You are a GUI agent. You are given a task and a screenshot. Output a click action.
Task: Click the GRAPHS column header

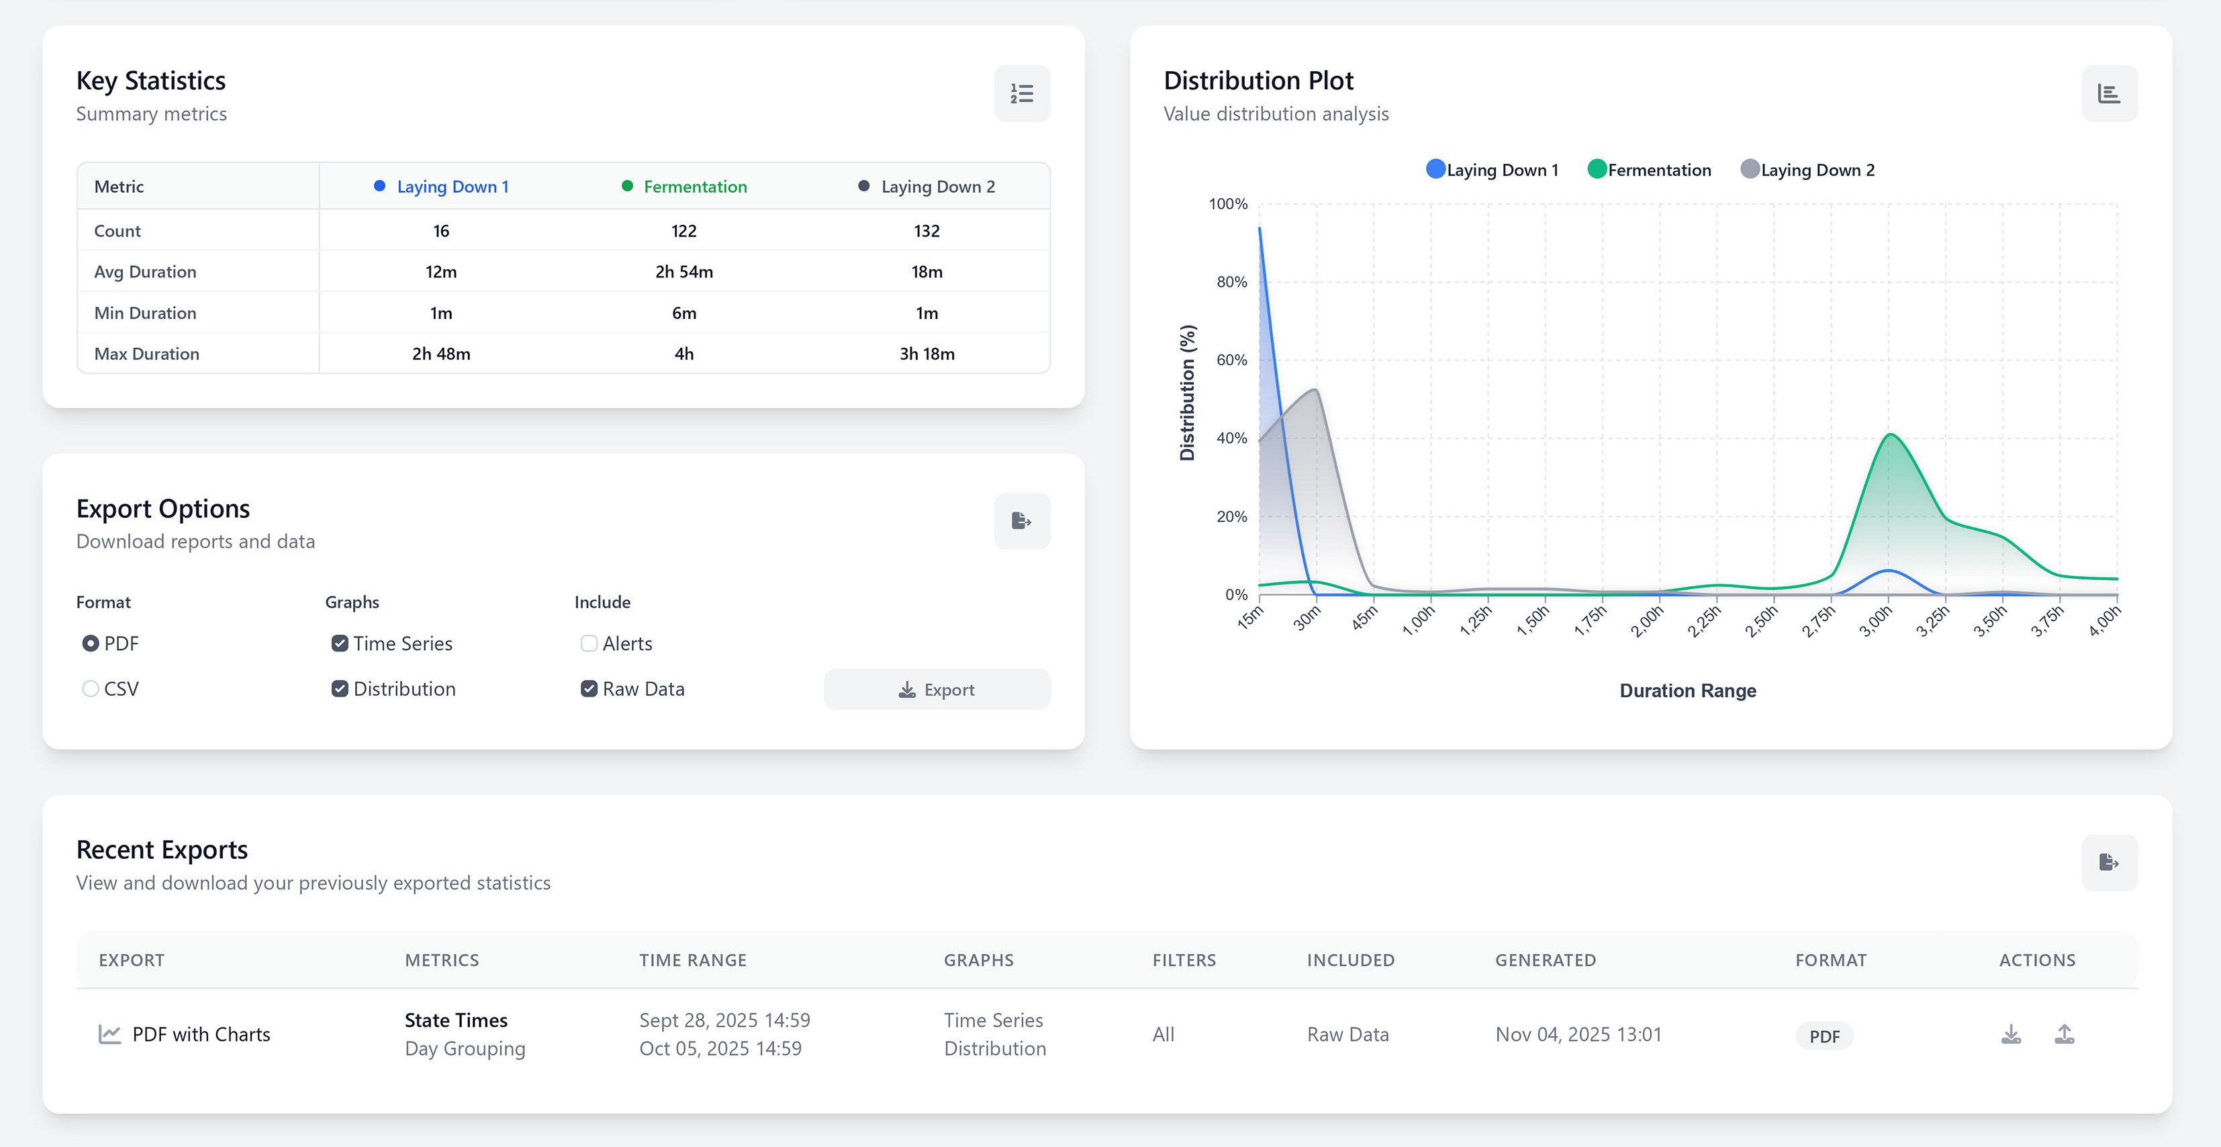coord(979,960)
